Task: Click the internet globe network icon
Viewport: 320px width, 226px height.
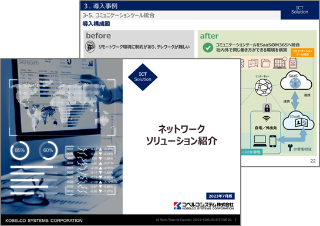Action: tap(264, 87)
